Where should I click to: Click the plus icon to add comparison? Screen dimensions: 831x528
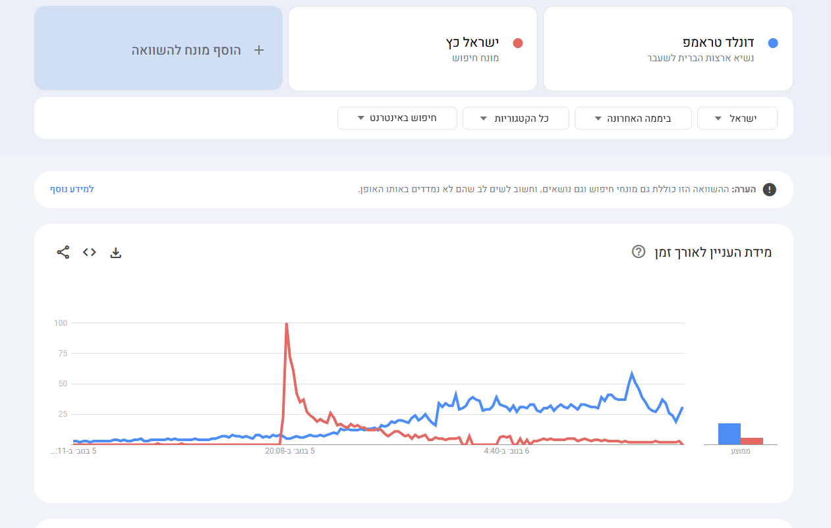click(259, 50)
